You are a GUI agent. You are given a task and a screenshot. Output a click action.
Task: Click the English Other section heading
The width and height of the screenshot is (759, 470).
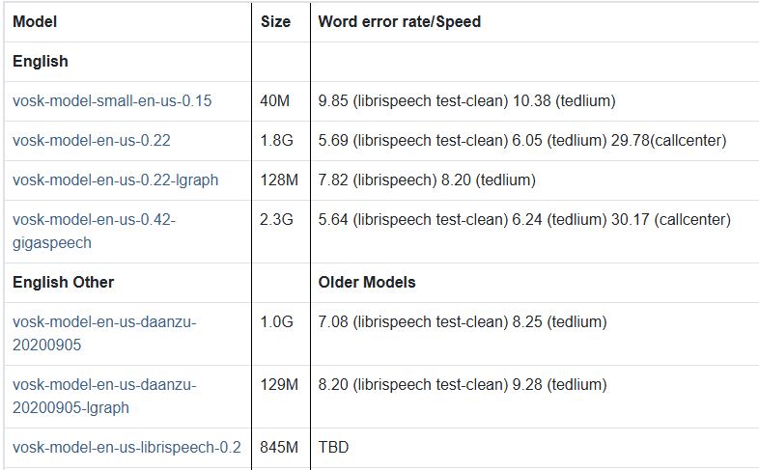pyautogui.click(x=64, y=282)
